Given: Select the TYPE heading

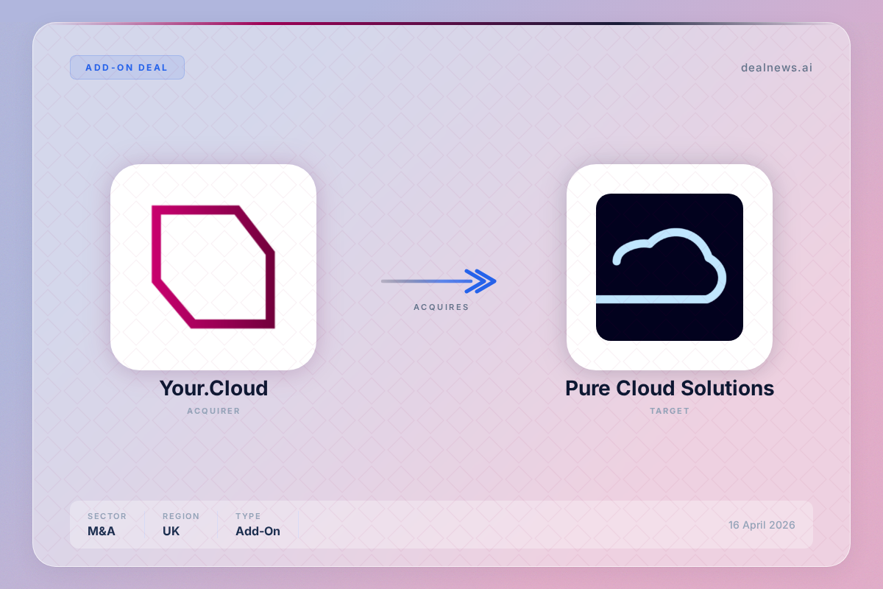Looking at the screenshot, I should (248, 516).
